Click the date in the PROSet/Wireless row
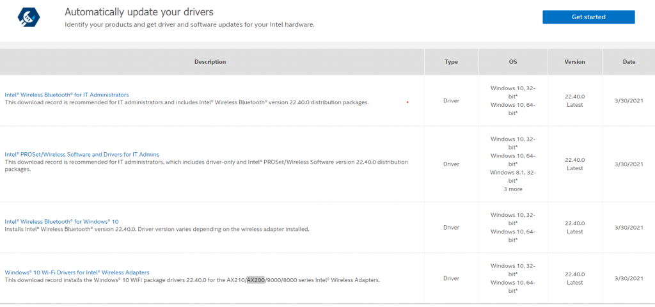 [629, 164]
